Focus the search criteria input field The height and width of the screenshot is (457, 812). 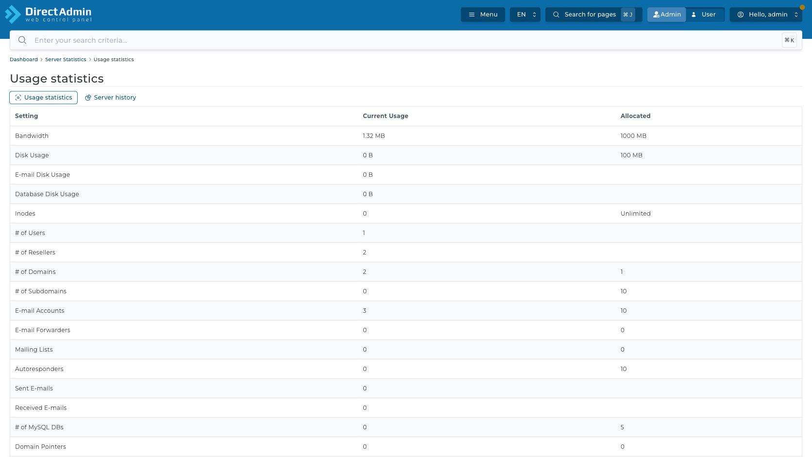(406, 40)
